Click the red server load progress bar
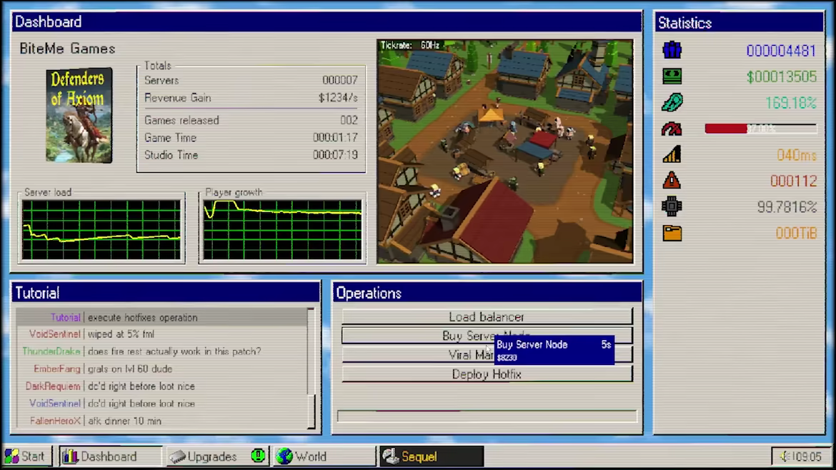This screenshot has height=470, width=836. tap(760, 129)
